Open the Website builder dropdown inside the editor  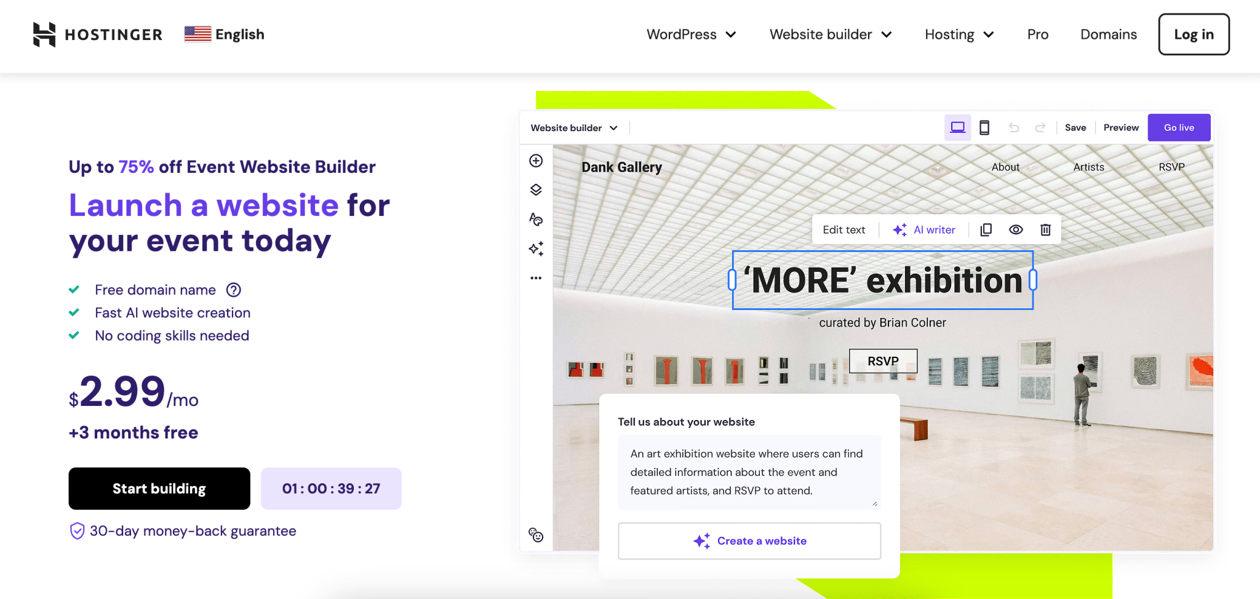tap(573, 127)
